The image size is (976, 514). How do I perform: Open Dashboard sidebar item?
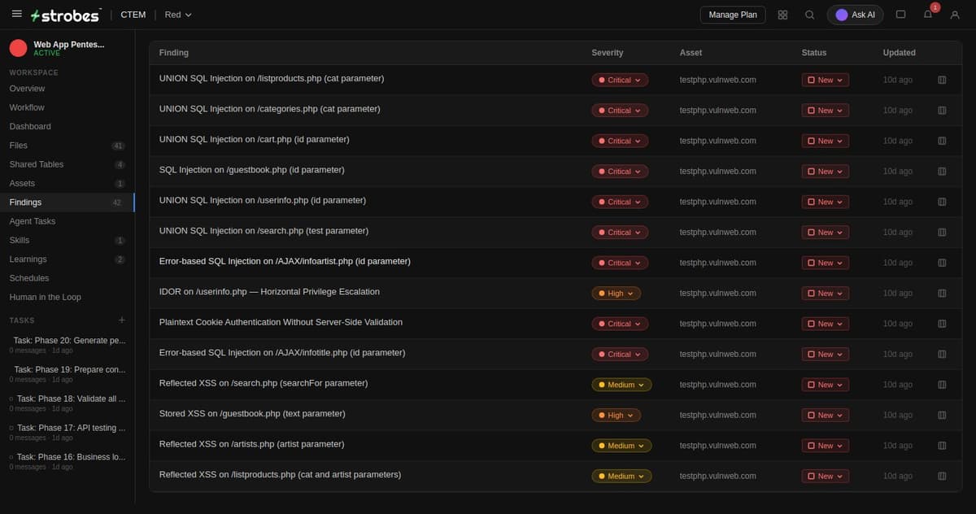pos(68,126)
